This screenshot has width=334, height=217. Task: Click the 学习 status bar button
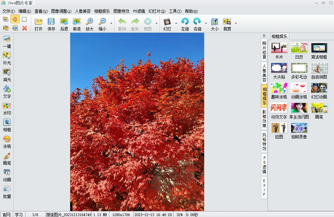[19, 214]
